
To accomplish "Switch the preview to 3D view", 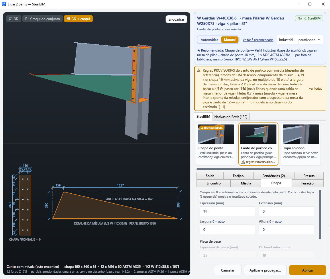I will point(13,19).
